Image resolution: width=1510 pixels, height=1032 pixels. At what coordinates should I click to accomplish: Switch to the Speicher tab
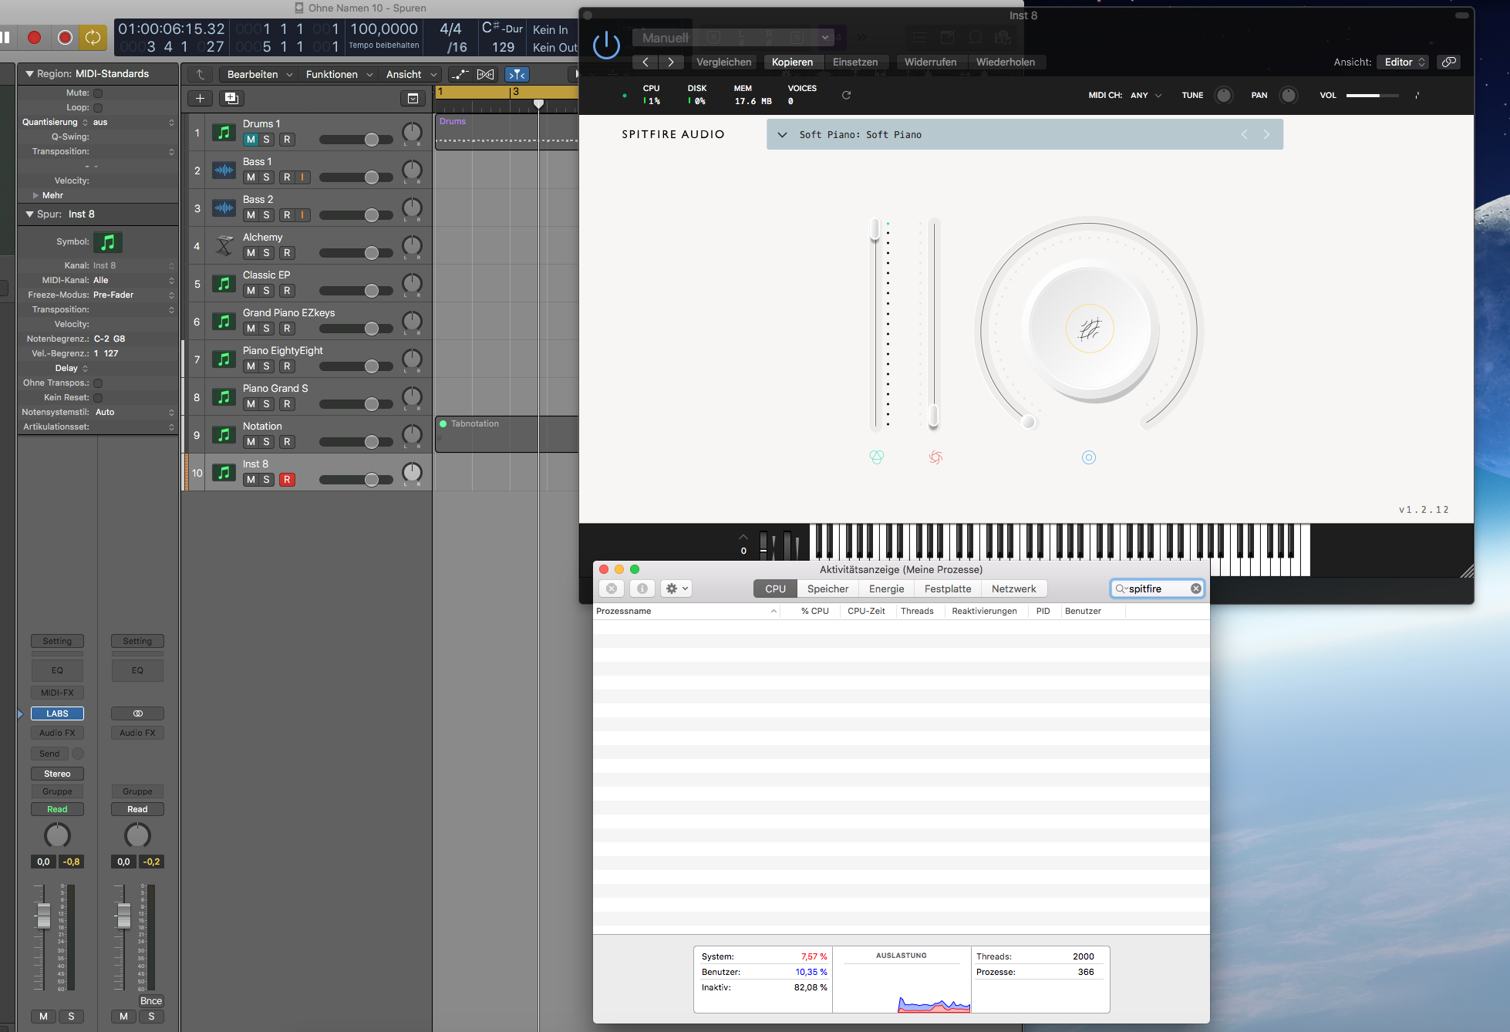coord(827,589)
